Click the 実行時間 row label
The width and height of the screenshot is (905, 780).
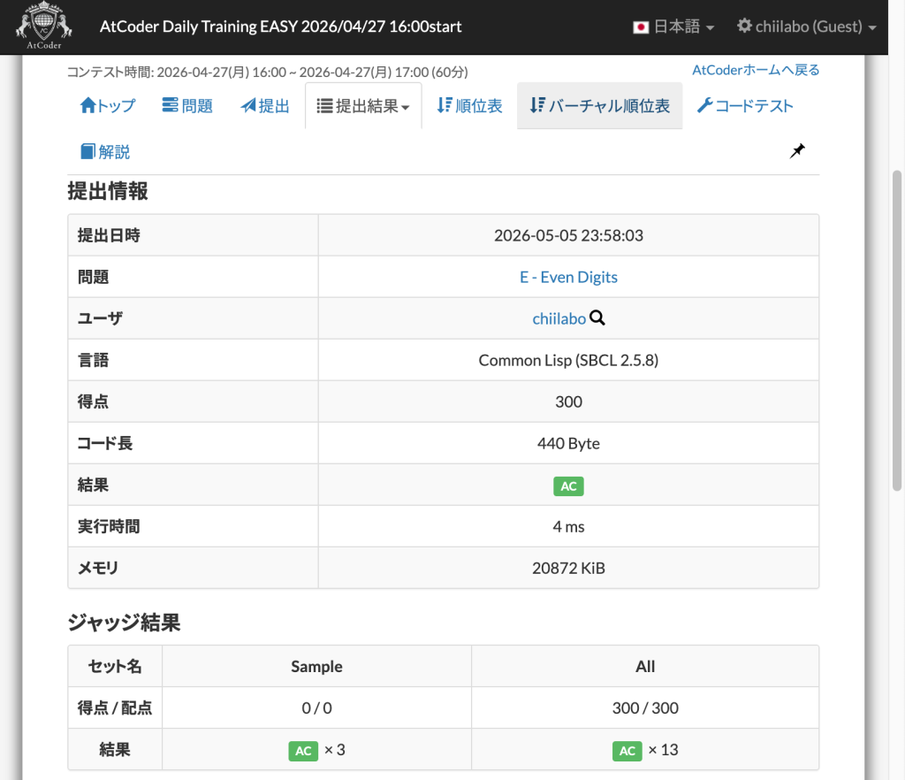[109, 526]
